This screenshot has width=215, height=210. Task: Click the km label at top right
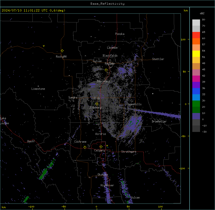[186, 10]
